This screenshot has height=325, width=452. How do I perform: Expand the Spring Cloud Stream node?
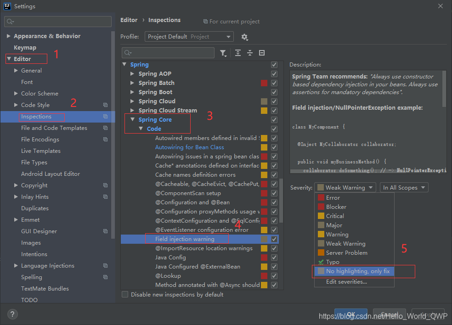tap(132, 110)
